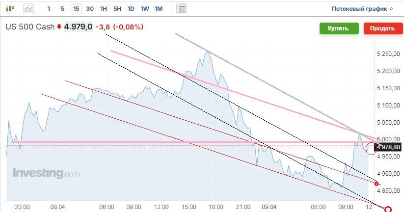Image resolution: width=404 pixels, height=212 pixels.
Task: Click the red down arrow beside price
Action: click(x=59, y=27)
